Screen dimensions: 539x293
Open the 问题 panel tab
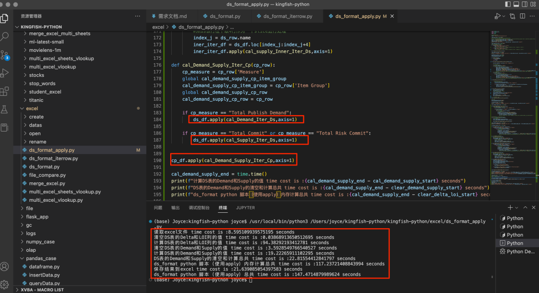pyautogui.click(x=158, y=208)
